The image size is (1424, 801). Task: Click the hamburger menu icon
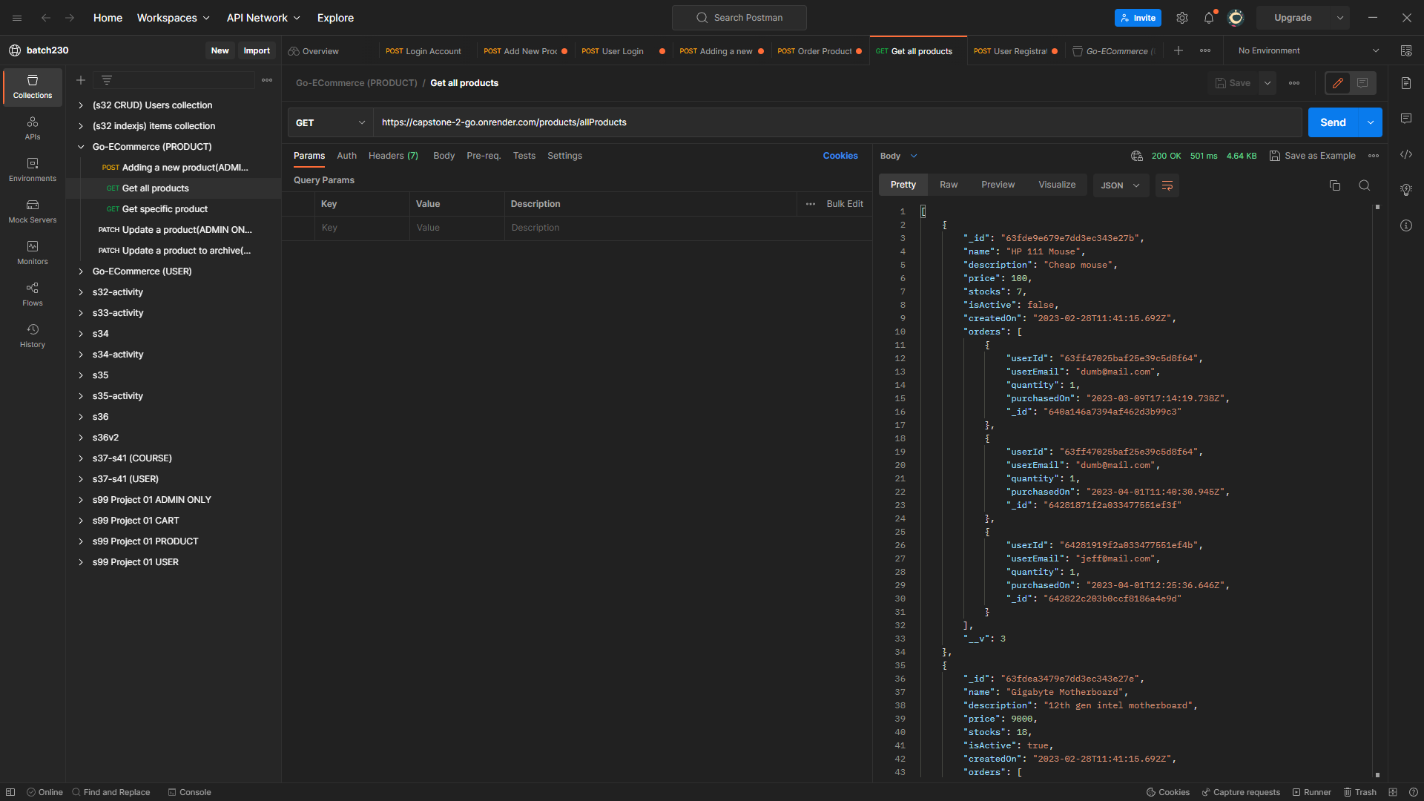(x=17, y=18)
